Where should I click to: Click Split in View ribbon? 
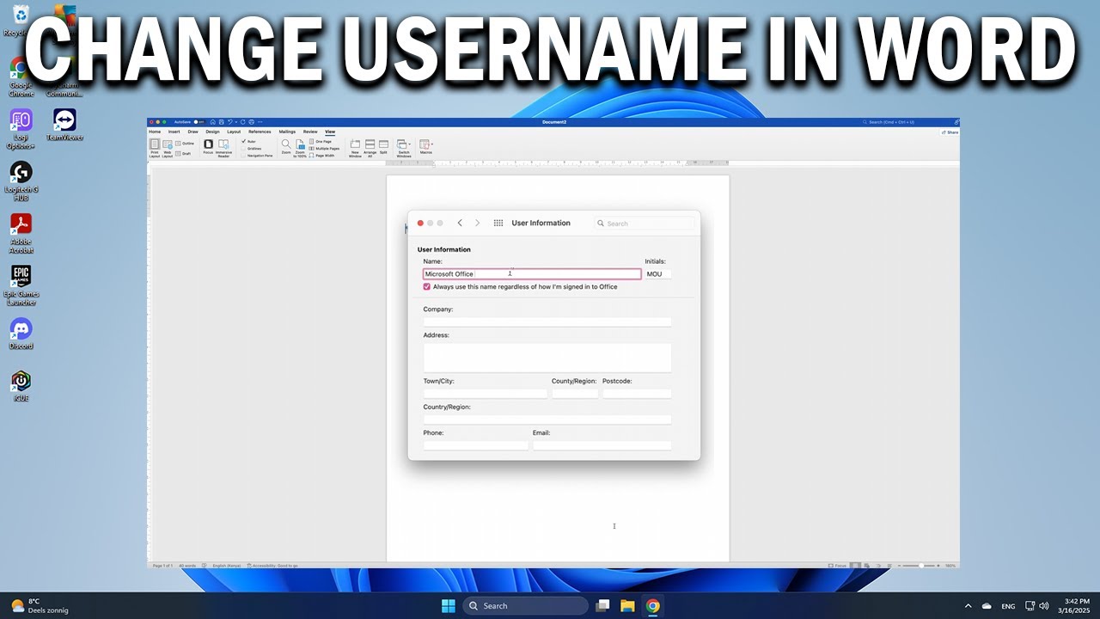click(383, 147)
